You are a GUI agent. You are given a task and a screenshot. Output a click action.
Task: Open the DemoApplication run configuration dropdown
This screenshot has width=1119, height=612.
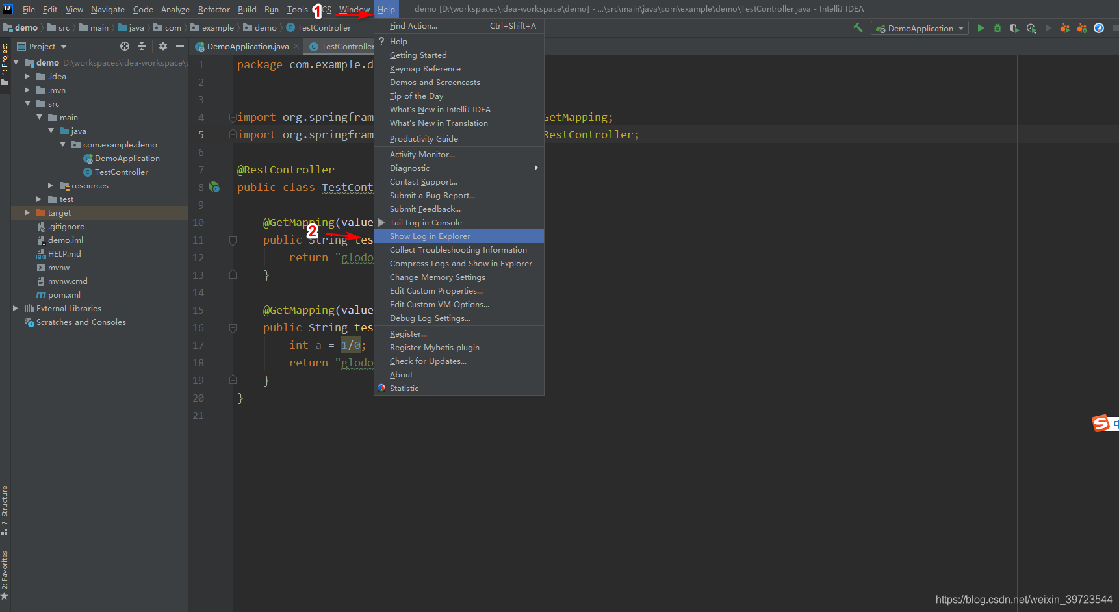[x=920, y=28]
